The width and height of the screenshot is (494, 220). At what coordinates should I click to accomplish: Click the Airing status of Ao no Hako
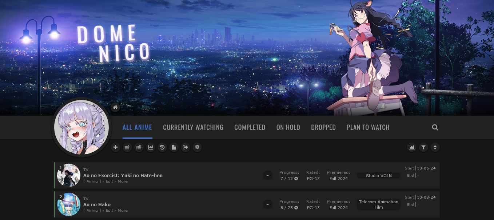(92, 210)
